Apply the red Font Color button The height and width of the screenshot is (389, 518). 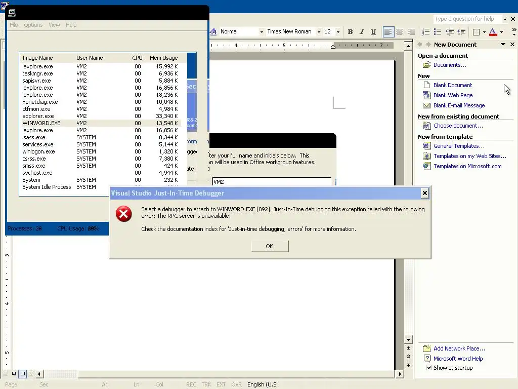tap(493, 32)
